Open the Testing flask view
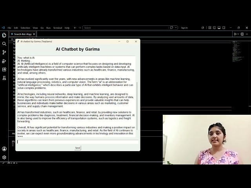The height and width of the screenshot is (188, 251). pyautogui.click(x=4, y=78)
